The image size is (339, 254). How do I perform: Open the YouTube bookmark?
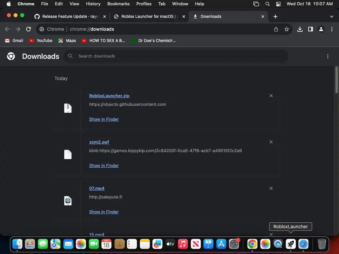(41, 41)
